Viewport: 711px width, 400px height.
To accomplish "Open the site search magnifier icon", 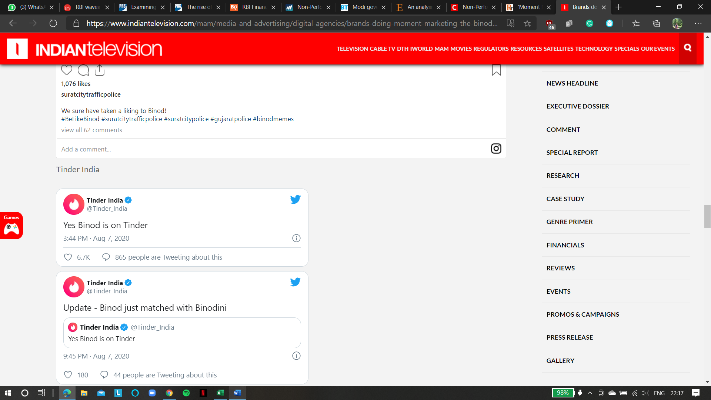I will 688,48.
